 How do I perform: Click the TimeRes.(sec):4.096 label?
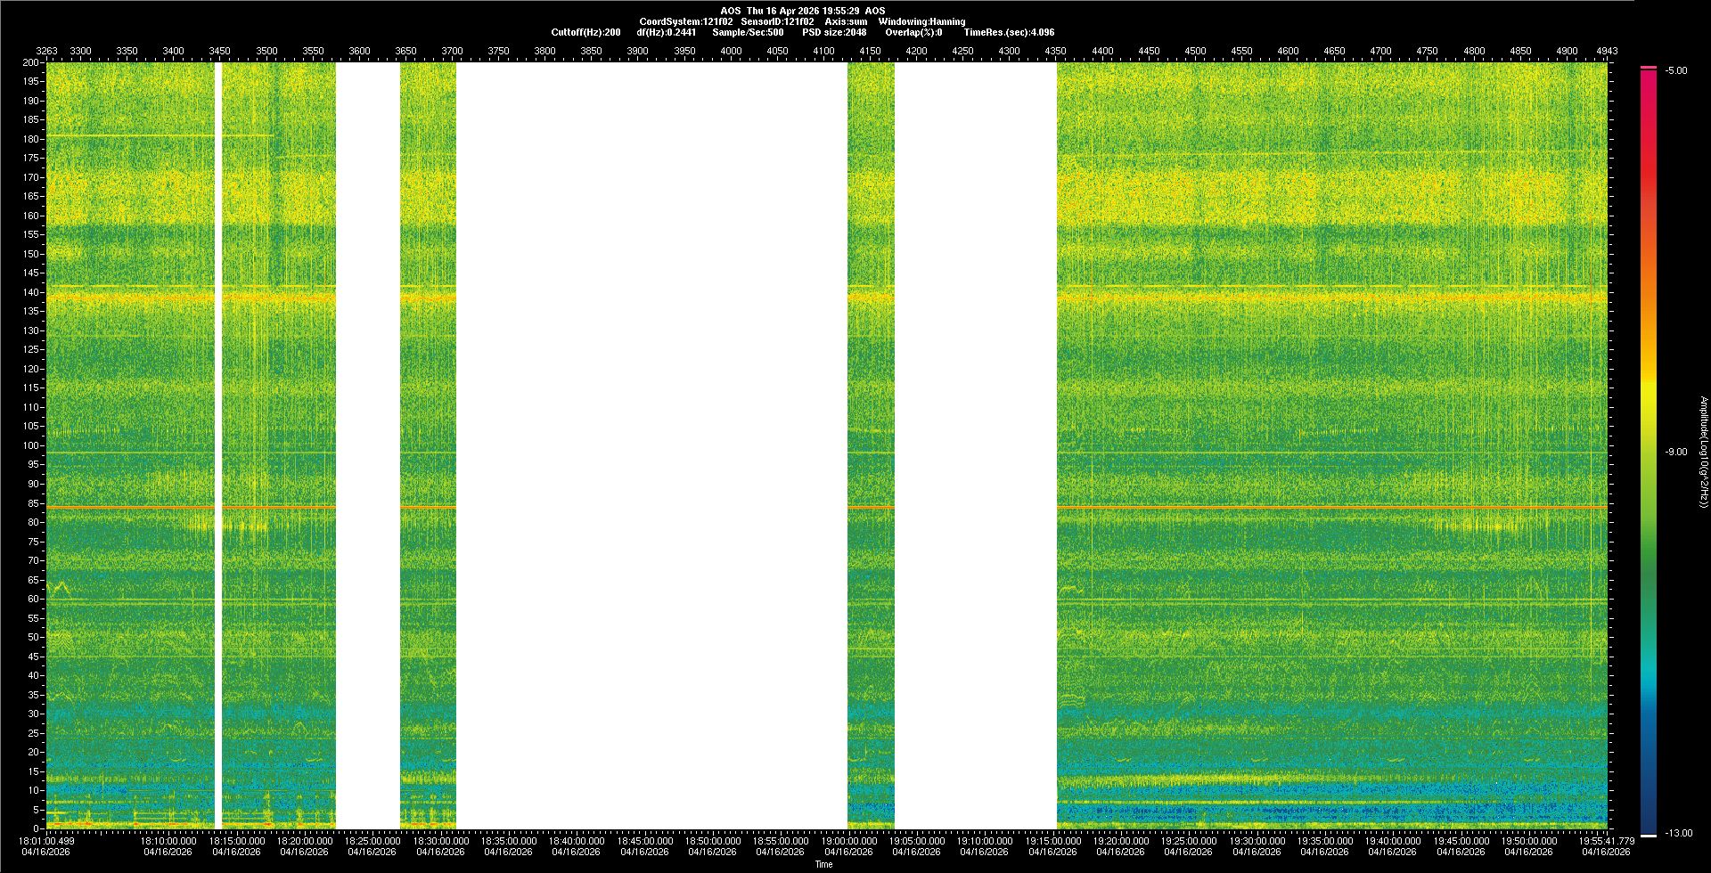[1009, 32]
